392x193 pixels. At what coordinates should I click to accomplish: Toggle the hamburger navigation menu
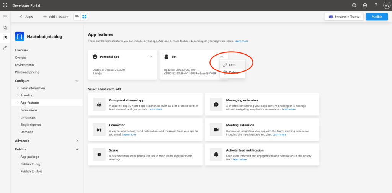coord(5,17)
